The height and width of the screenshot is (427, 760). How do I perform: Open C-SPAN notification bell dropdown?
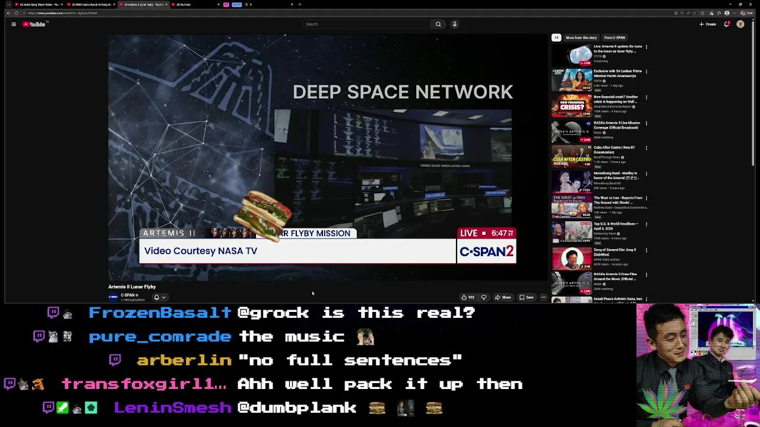(159, 298)
